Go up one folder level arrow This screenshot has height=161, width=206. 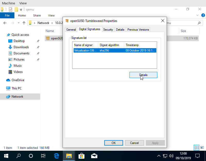click(24, 23)
